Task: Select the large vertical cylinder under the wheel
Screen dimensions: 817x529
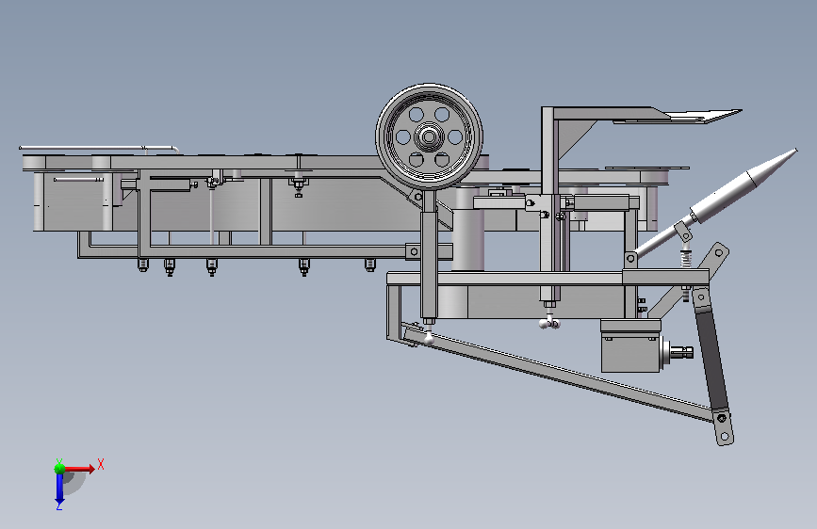Action: [468, 229]
